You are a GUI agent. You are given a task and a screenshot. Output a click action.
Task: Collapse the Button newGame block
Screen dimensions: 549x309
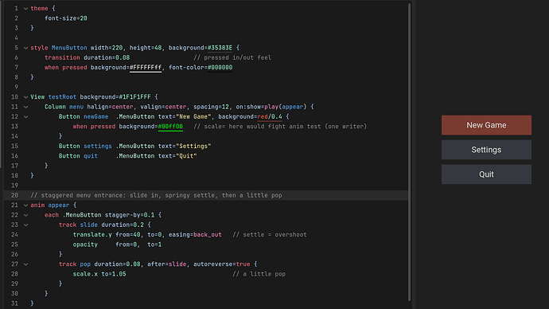point(26,116)
